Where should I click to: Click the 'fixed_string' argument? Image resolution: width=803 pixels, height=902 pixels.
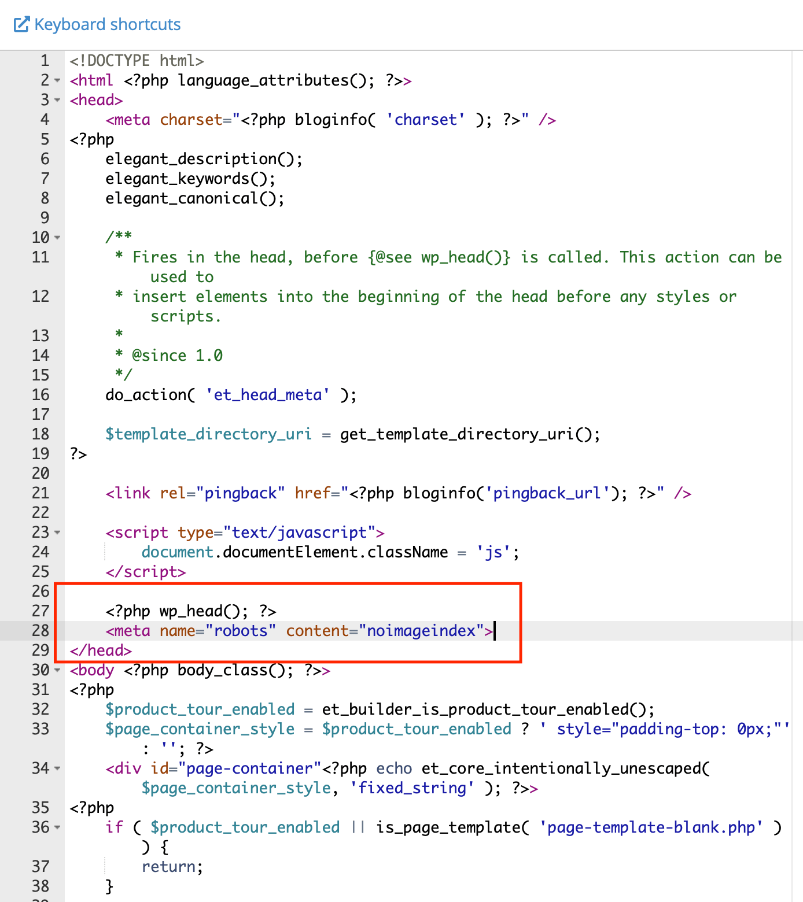tap(412, 788)
